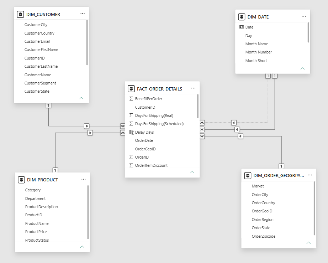Select inactive dotted date relationship arrow
Image resolution: width=328 pixels, height=263 pixels.
click(x=234, y=123)
